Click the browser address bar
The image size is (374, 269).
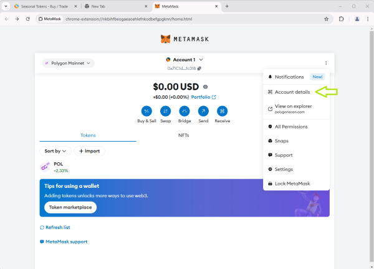pyautogui.click(x=187, y=19)
